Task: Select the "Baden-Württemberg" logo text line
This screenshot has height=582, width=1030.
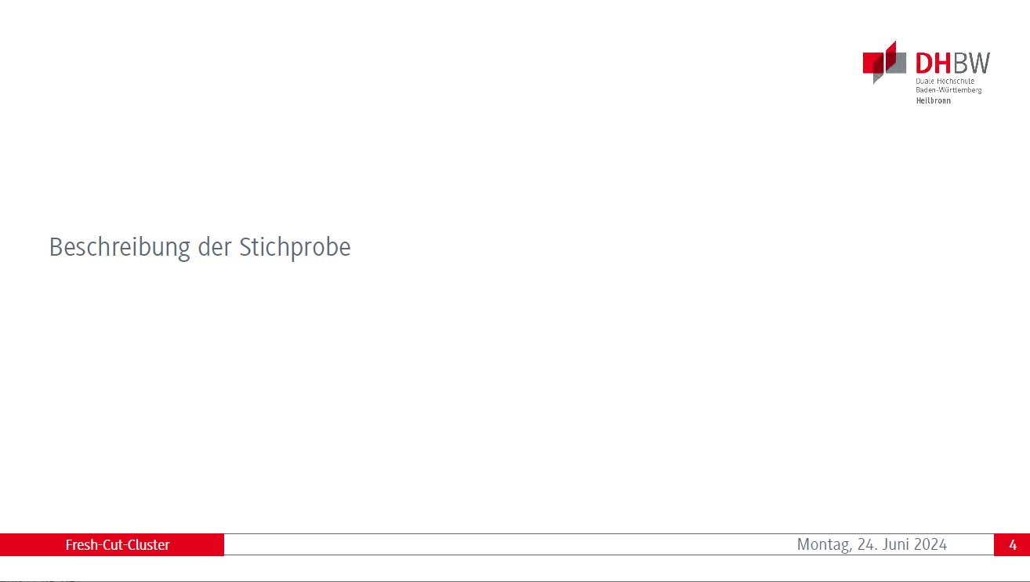Action: pyautogui.click(x=948, y=90)
